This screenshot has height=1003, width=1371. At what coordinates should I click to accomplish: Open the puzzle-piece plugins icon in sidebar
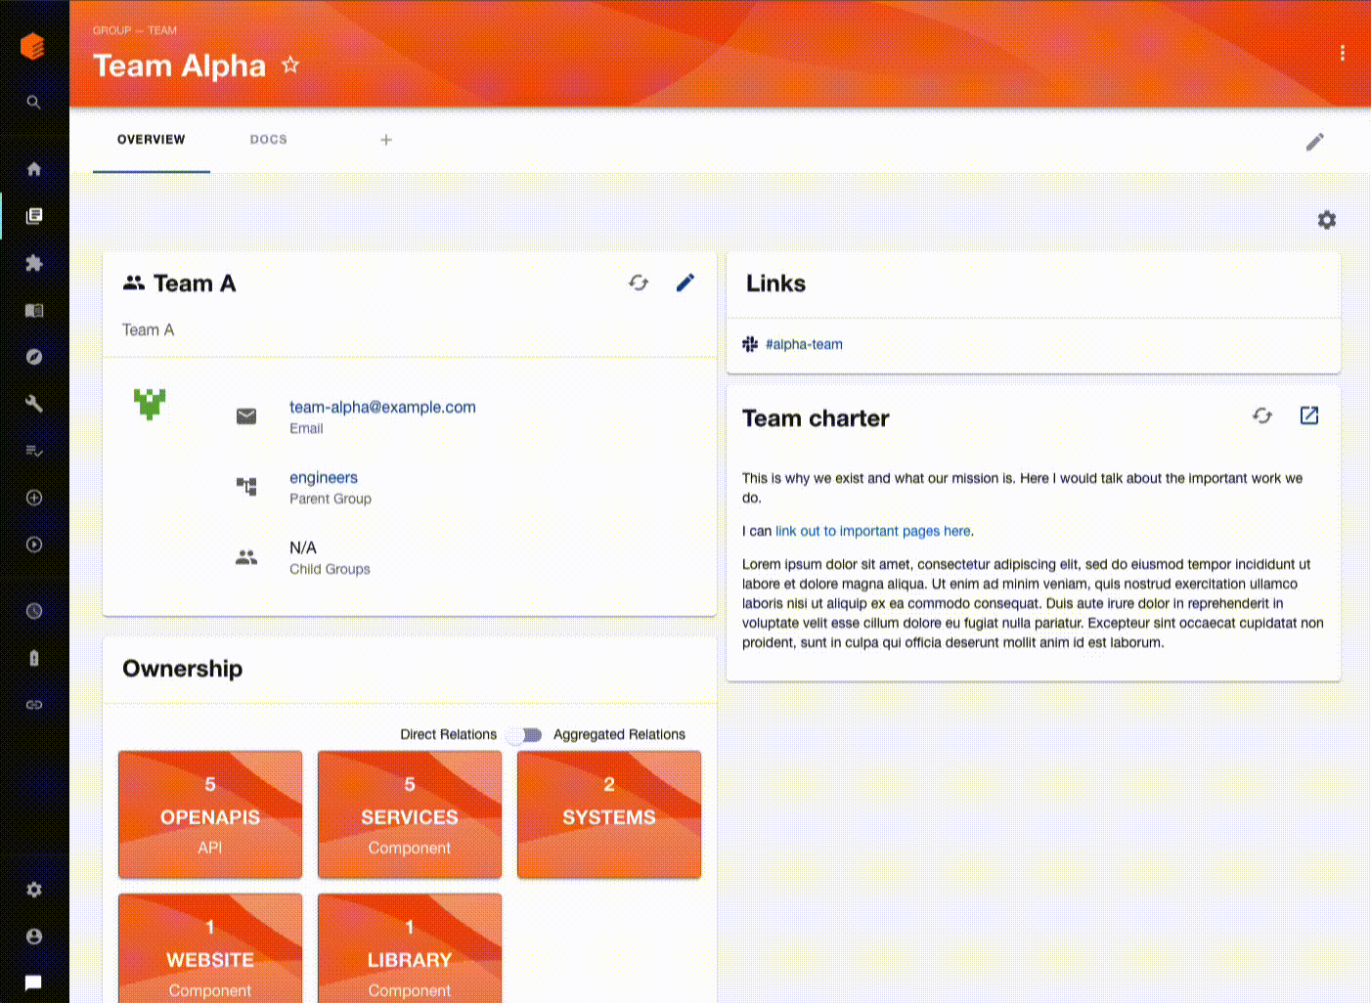34,263
